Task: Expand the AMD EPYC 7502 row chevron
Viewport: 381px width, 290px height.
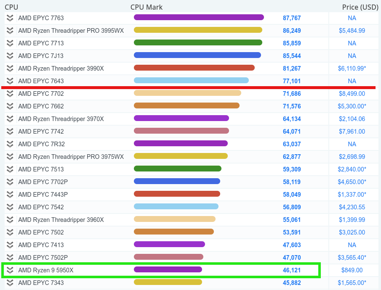Action: (10, 232)
